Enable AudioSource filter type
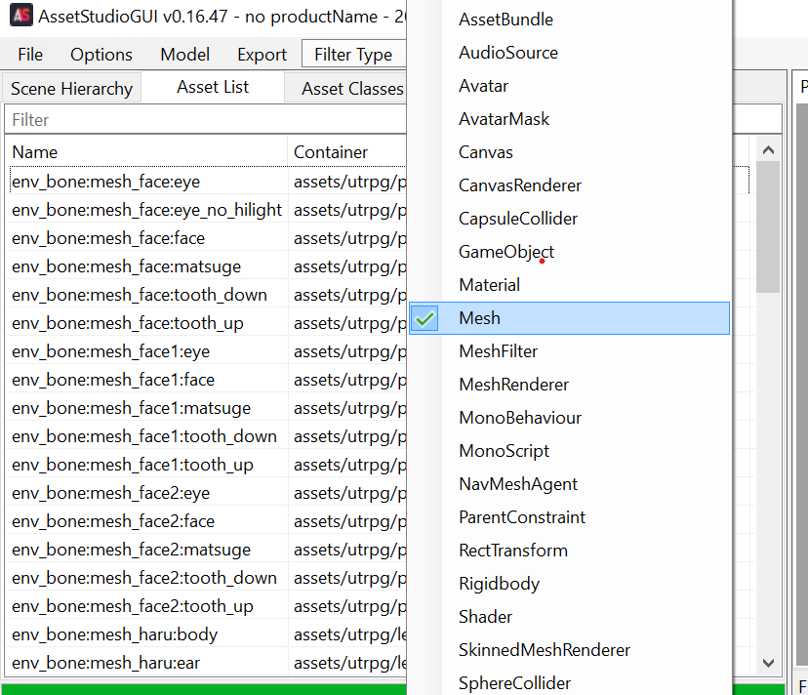808x695 pixels. click(x=569, y=53)
